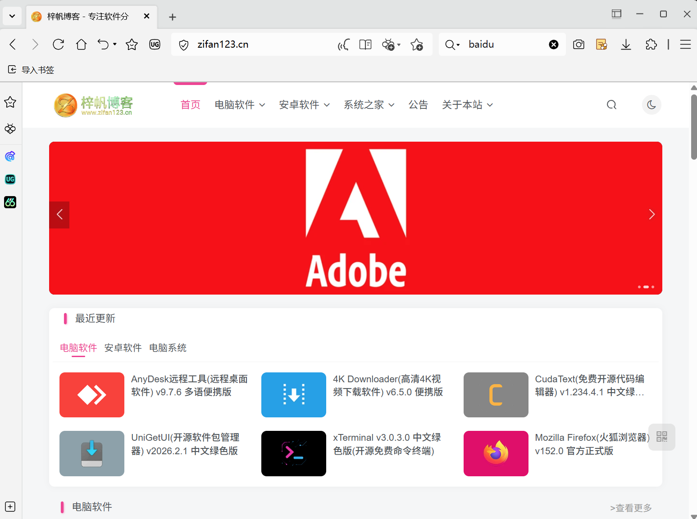Open the Mozilla Firefox article link
Image resolution: width=697 pixels, height=519 pixels.
(592, 444)
